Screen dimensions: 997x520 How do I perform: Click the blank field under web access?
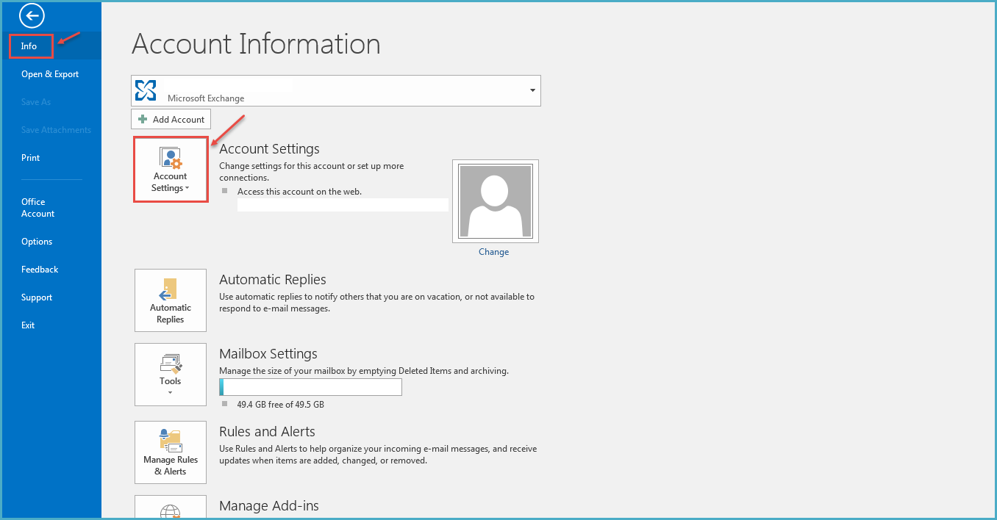tap(343, 205)
